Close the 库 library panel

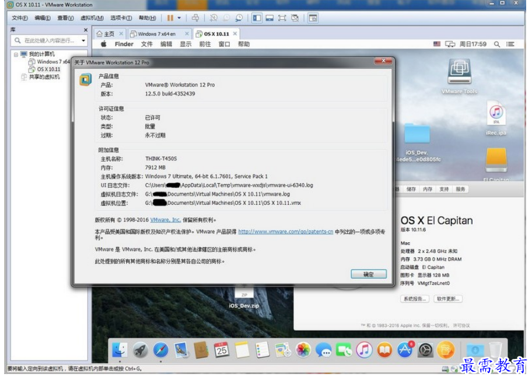tap(86, 30)
